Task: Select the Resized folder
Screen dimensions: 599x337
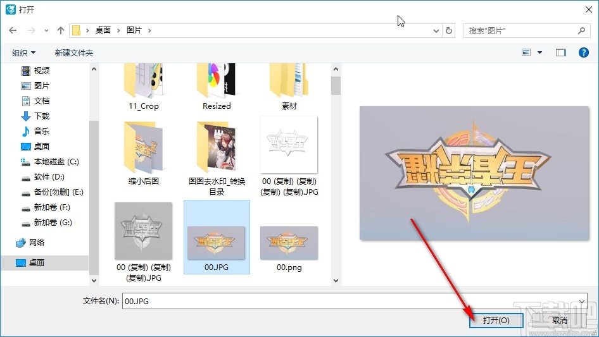Action: pyautogui.click(x=216, y=88)
